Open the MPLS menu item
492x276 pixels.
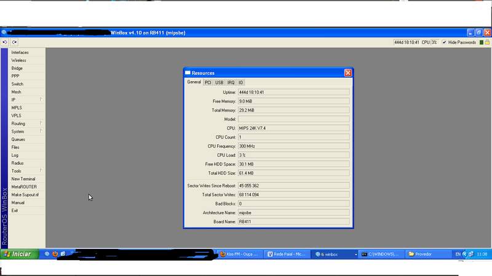(17, 108)
